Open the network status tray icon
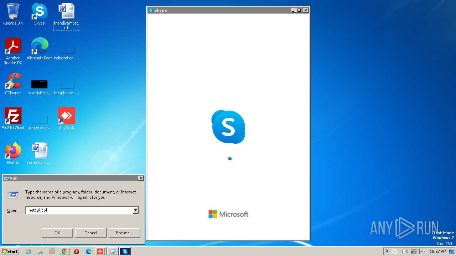456x256 pixels. coord(414,251)
